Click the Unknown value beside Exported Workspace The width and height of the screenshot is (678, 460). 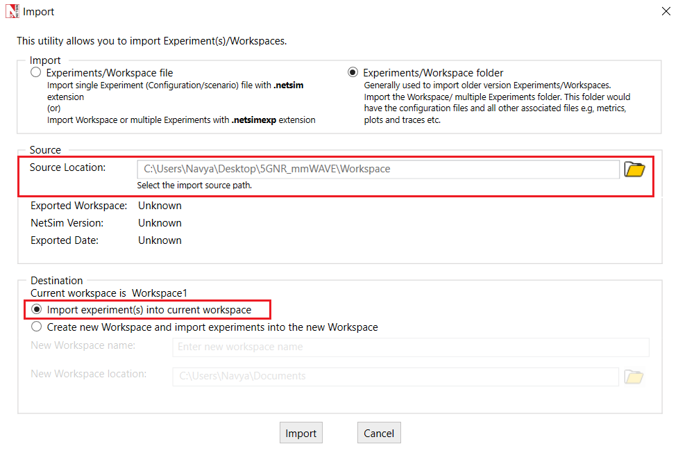pyautogui.click(x=160, y=206)
